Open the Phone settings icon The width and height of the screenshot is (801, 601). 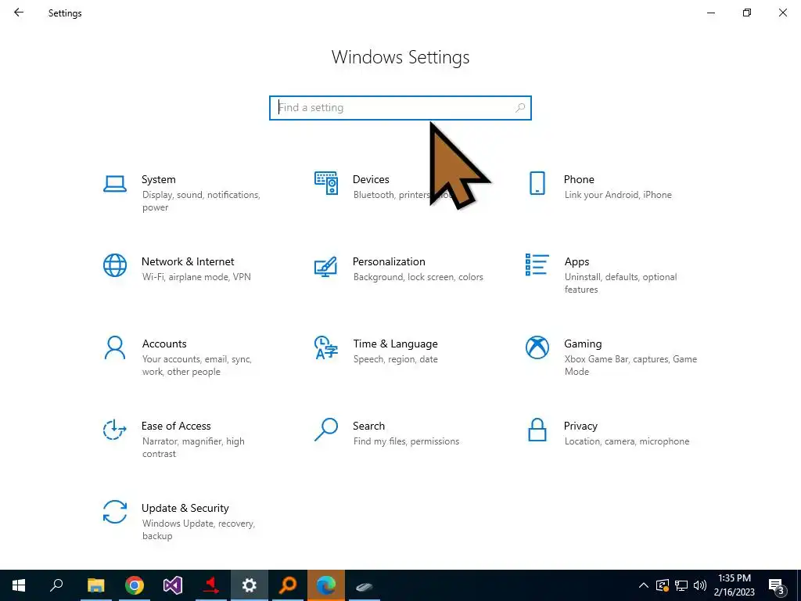tap(537, 183)
